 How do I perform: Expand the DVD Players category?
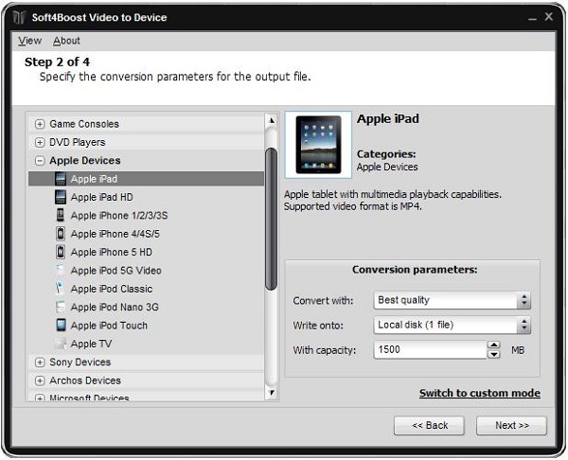[x=40, y=142]
